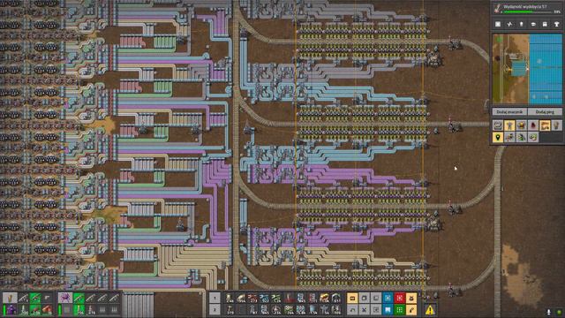Screen dimensions: 565x318
Task: Click the cut shortcut with X symbol
Action: (365, 309)
